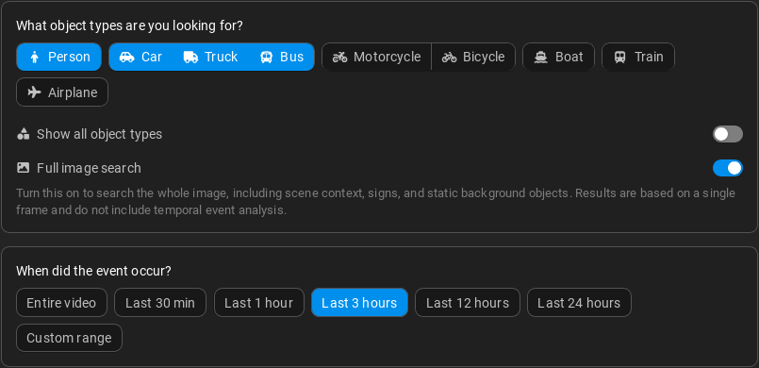Image resolution: width=759 pixels, height=368 pixels.
Task: Toggle the Truck object type
Action: pyautogui.click(x=210, y=57)
